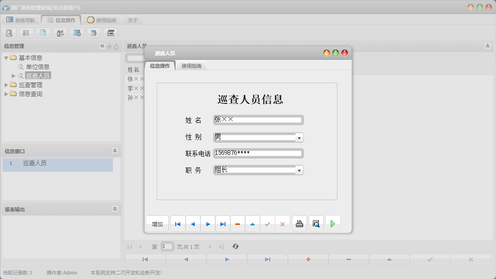Click the 姓名 input field
Image resolution: width=496 pixels, height=279 pixels.
coord(258,120)
